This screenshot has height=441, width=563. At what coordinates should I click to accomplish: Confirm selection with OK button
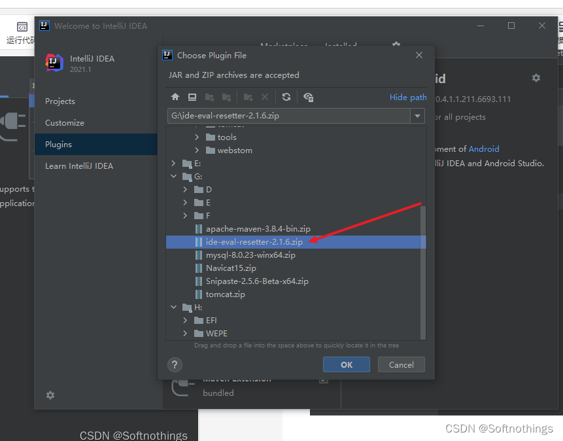point(347,365)
